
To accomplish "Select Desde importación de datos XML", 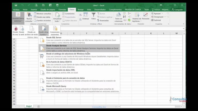I will click(x=79, y=72).
